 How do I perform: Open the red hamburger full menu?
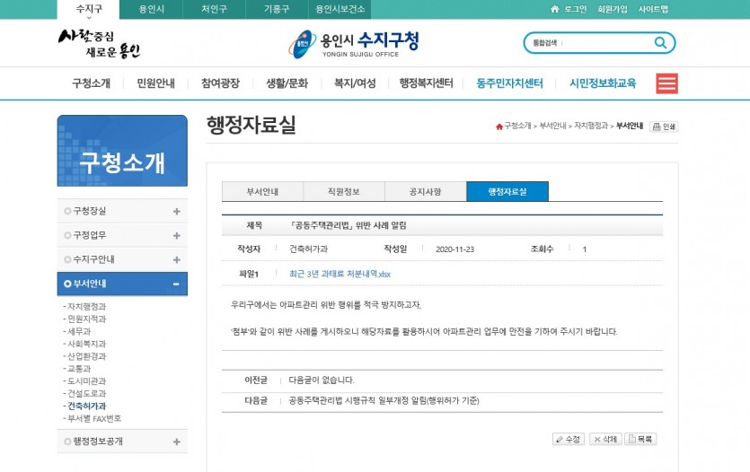coord(666,83)
